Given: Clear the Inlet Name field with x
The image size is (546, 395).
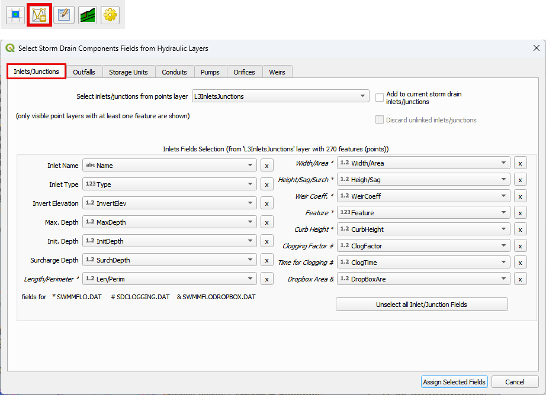Looking at the screenshot, I should click(267, 166).
